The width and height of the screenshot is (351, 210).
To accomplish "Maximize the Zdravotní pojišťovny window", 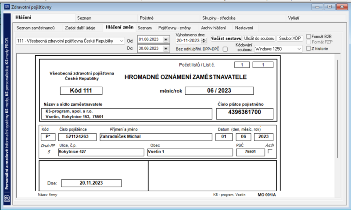I will (x=330, y=7).
